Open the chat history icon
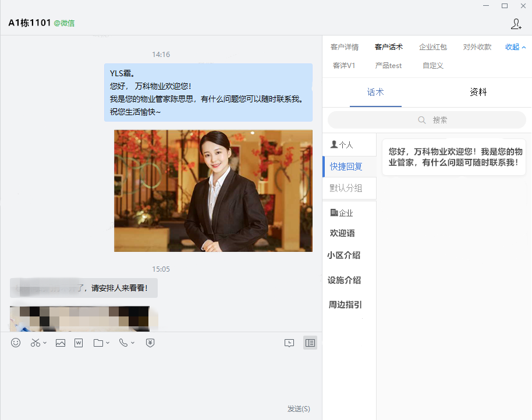The height and width of the screenshot is (420, 532). (289, 343)
